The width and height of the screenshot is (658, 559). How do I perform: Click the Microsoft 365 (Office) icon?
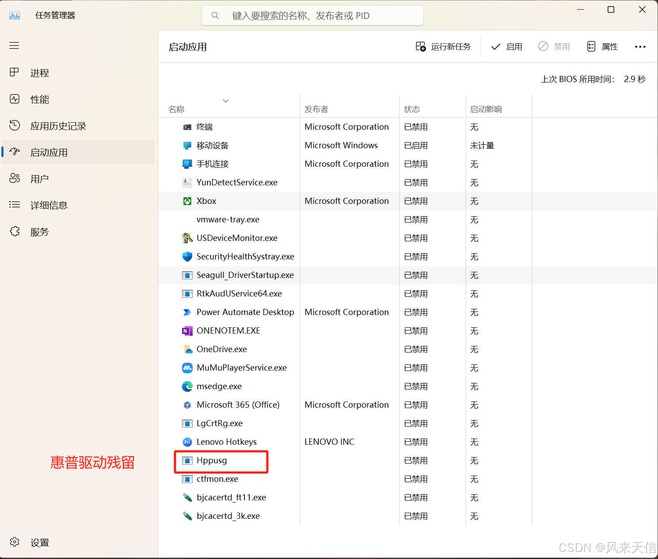point(187,405)
